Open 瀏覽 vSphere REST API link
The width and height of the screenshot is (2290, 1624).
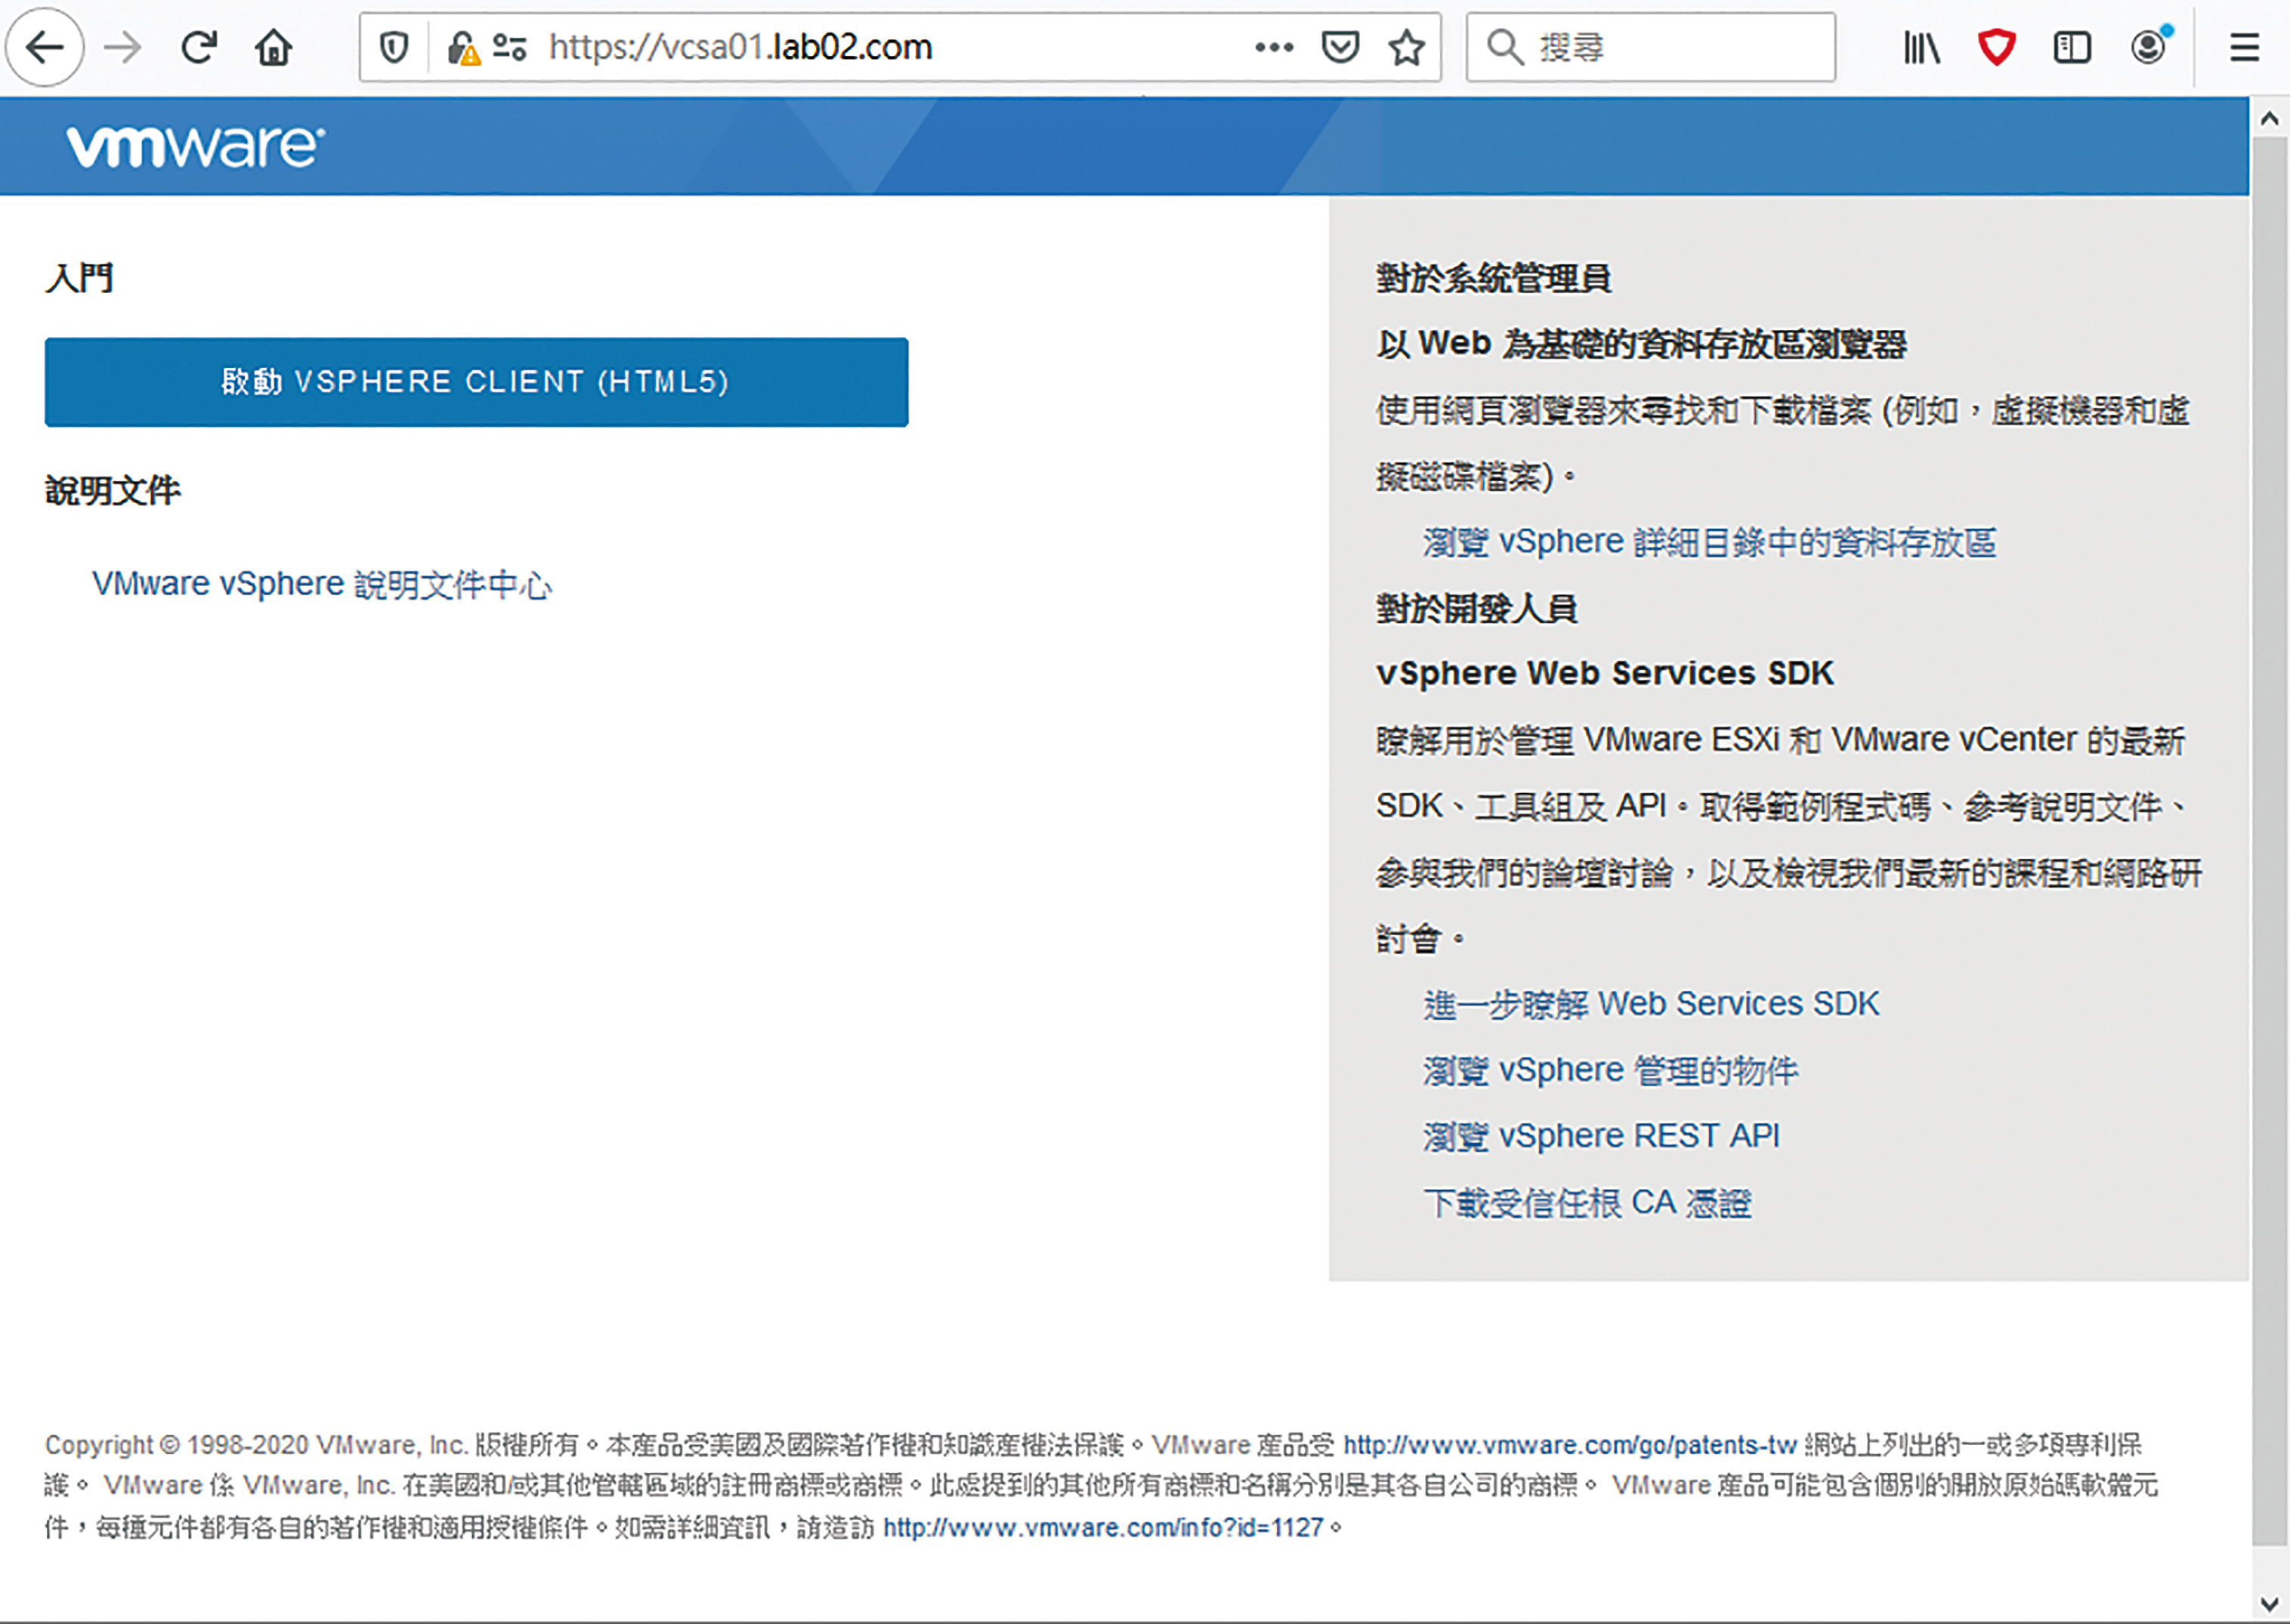[x=1601, y=1137]
